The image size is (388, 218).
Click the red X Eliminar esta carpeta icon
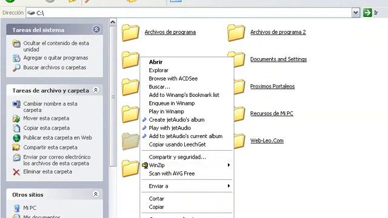(x=16, y=172)
